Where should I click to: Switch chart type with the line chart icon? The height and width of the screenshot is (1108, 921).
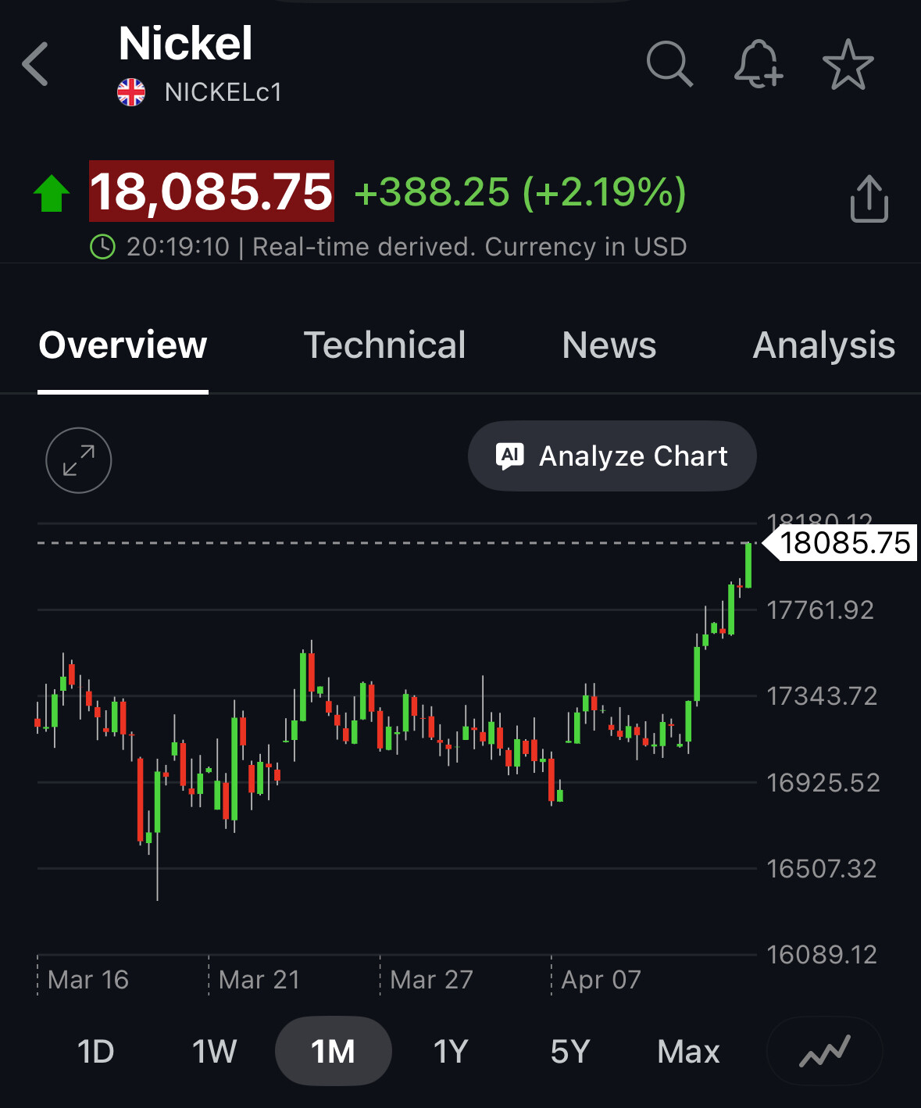tap(825, 1051)
